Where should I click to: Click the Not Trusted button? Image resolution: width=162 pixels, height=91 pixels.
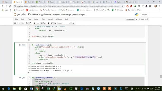point(130,19)
